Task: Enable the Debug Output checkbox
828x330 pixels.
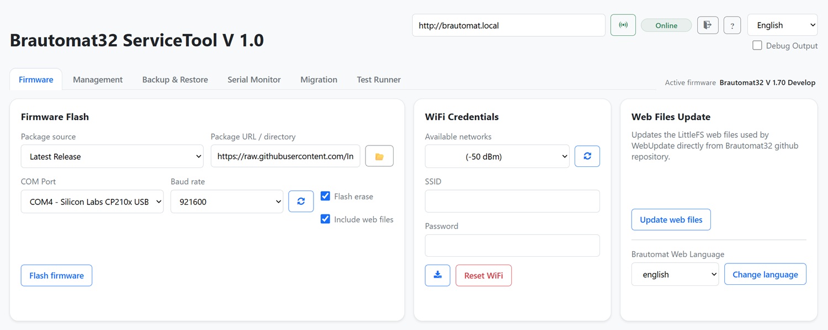Action: point(757,46)
